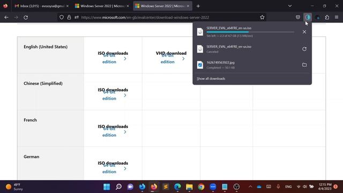Viewport: 343px width, 193px height.
Task: Open Firefox application menu
Action: pyautogui.click(x=337, y=17)
